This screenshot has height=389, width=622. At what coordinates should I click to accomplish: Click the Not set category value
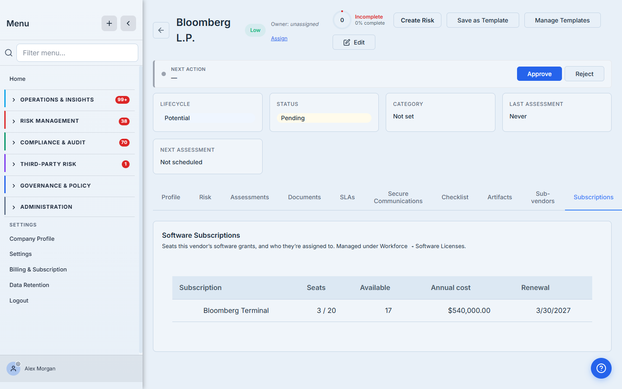click(403, 116)
